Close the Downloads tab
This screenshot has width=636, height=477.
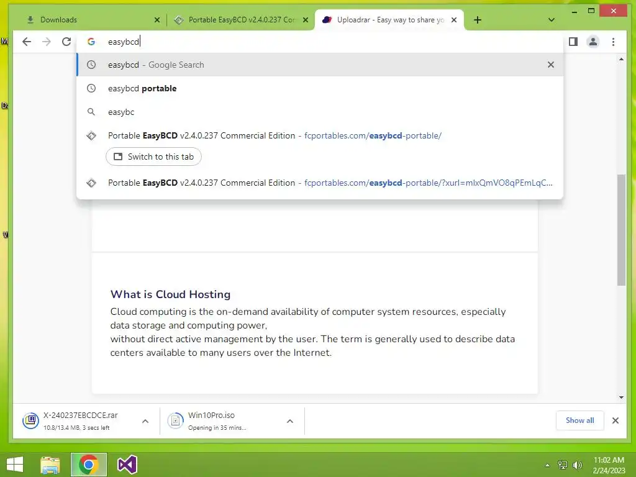(x=157, y=20)
